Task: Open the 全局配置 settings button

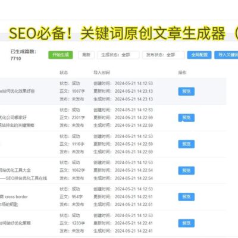Action: pyautogui.click(x=199, y=55)
